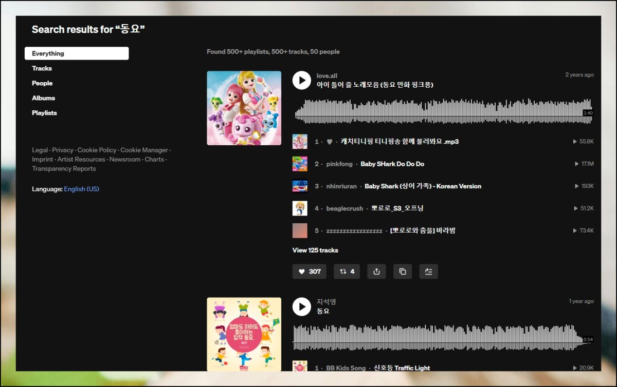Open the 뽀로로_S3_오프닝 track thumbnail

coord(300,208)
